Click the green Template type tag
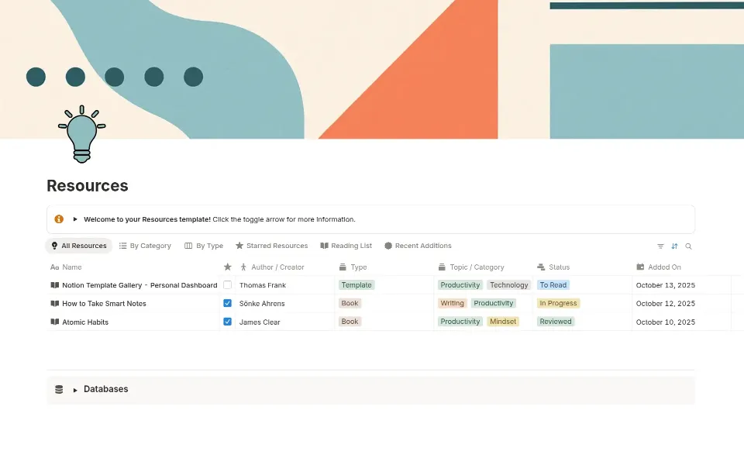 pos(356,285)
